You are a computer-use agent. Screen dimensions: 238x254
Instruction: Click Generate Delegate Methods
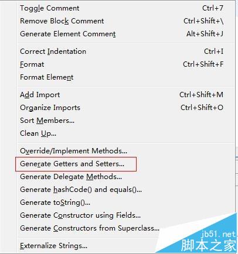click(x=126, y=177)
